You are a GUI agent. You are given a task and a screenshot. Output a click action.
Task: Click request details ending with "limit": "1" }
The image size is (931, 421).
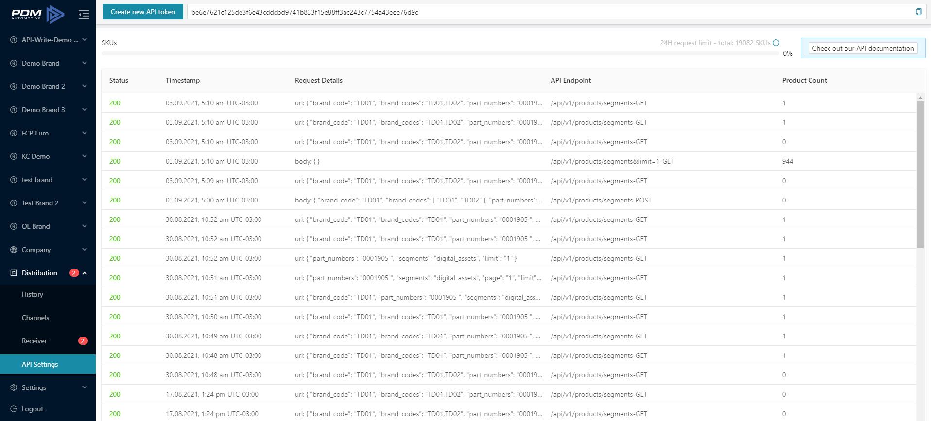point(406,258)
